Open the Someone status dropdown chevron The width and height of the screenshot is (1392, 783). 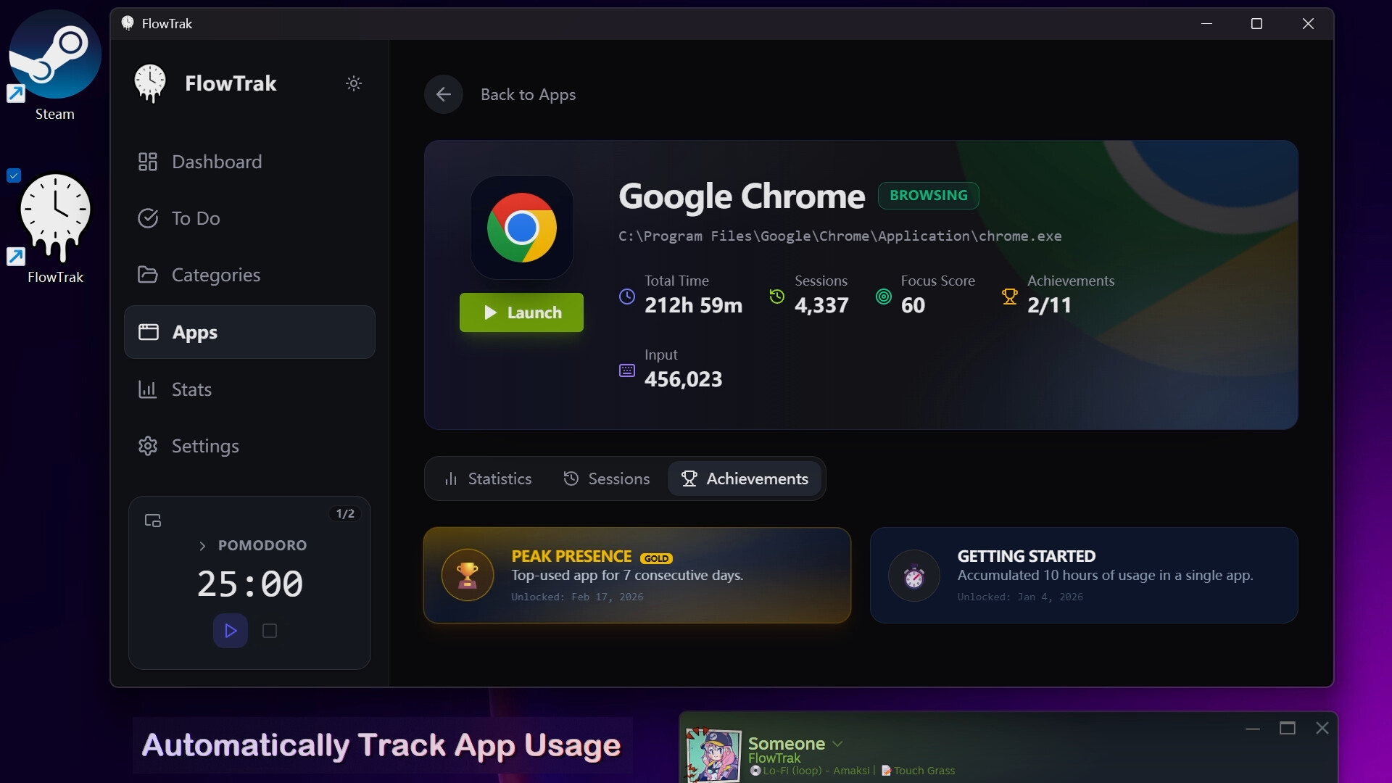(x=837, y=744)
